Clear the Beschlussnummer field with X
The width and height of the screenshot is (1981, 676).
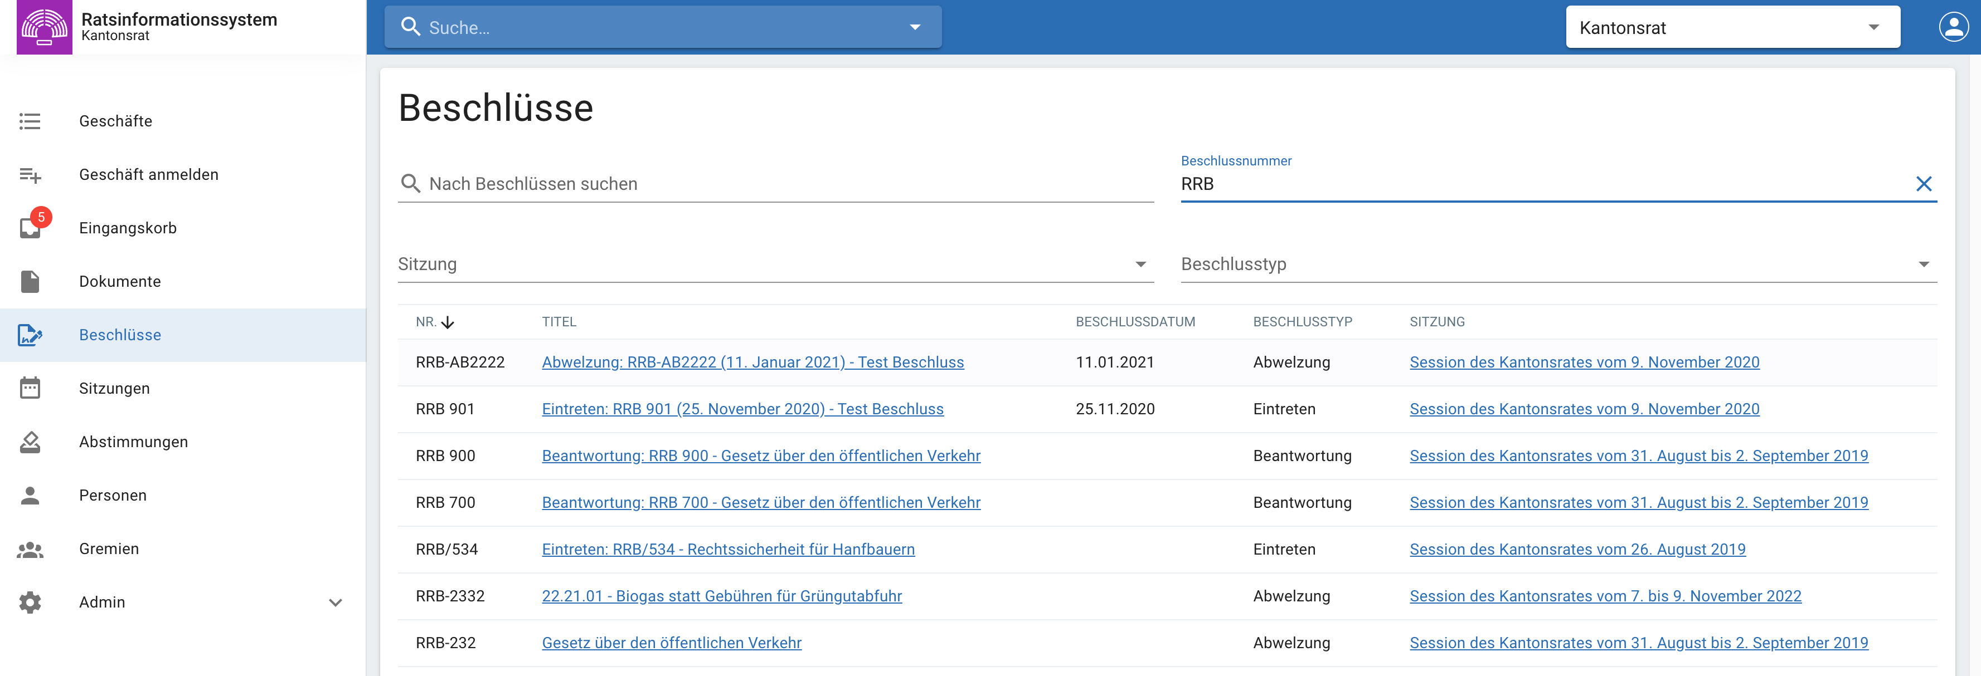pos(1924,184)
